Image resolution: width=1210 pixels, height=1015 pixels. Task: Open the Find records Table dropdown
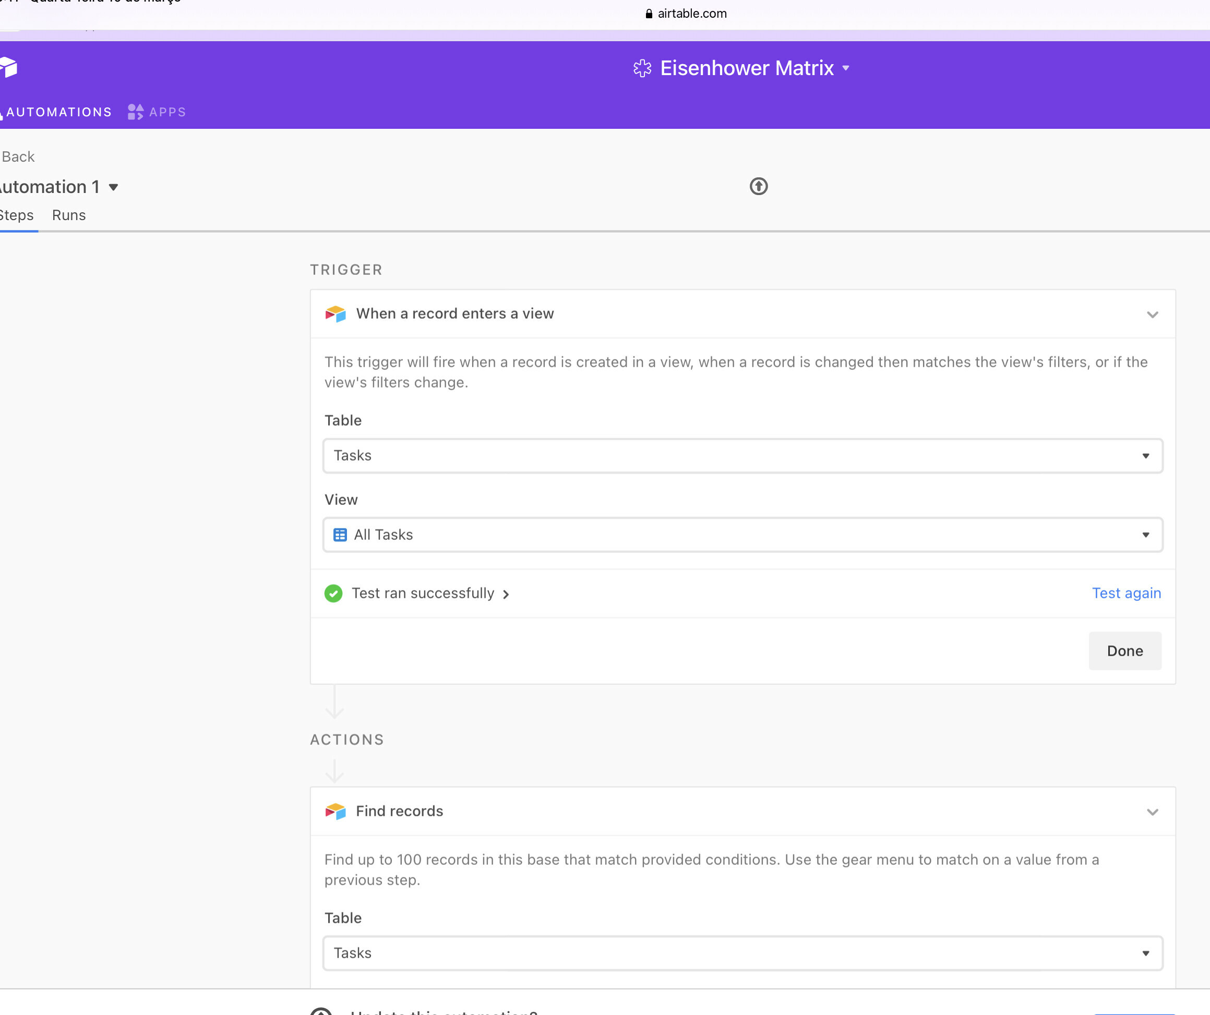(x=742, y=953)
